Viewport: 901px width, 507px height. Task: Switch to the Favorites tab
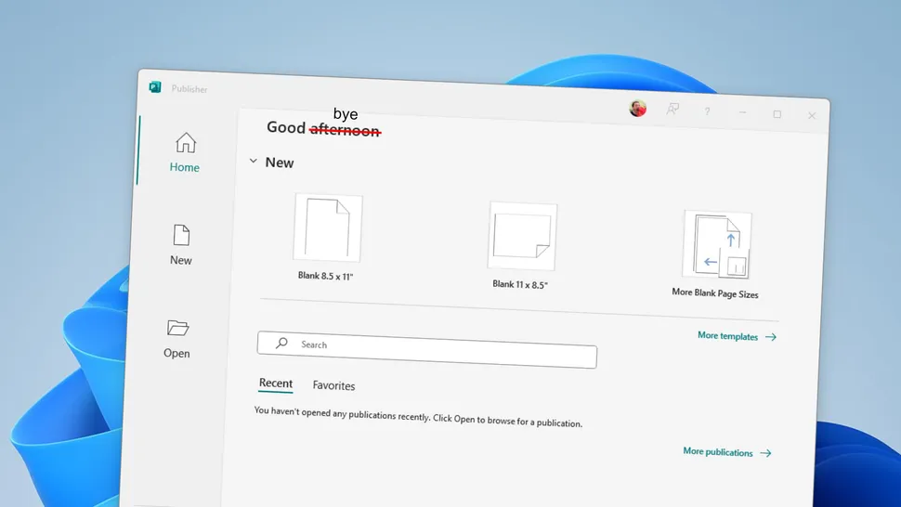333,386
